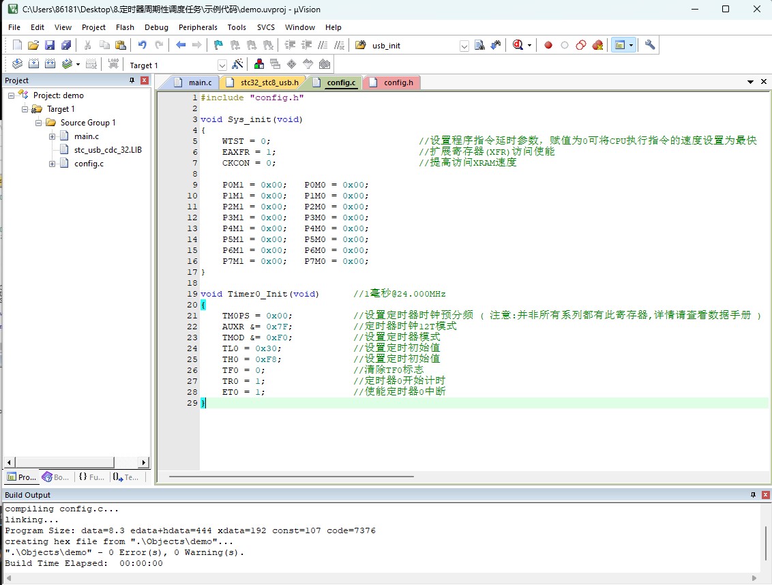Click the Project panel scroll right arrow
The image size is (772, 585).
point(144,462)
